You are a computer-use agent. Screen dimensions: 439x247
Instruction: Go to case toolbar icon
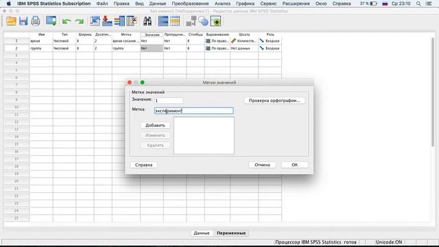click(95, 21)
